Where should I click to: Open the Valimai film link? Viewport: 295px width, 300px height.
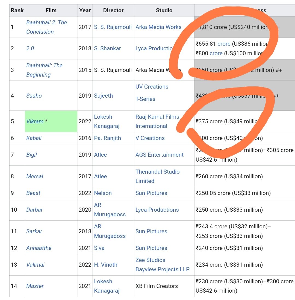pos(35,265)
